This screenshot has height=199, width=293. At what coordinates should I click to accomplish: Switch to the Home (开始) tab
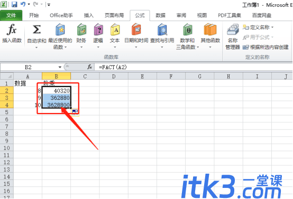click(x=34, y=15)
